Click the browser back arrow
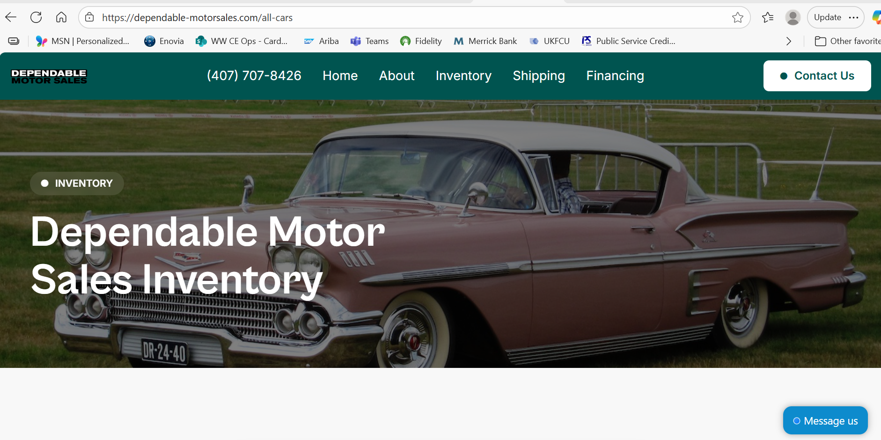 pos(11,18)
